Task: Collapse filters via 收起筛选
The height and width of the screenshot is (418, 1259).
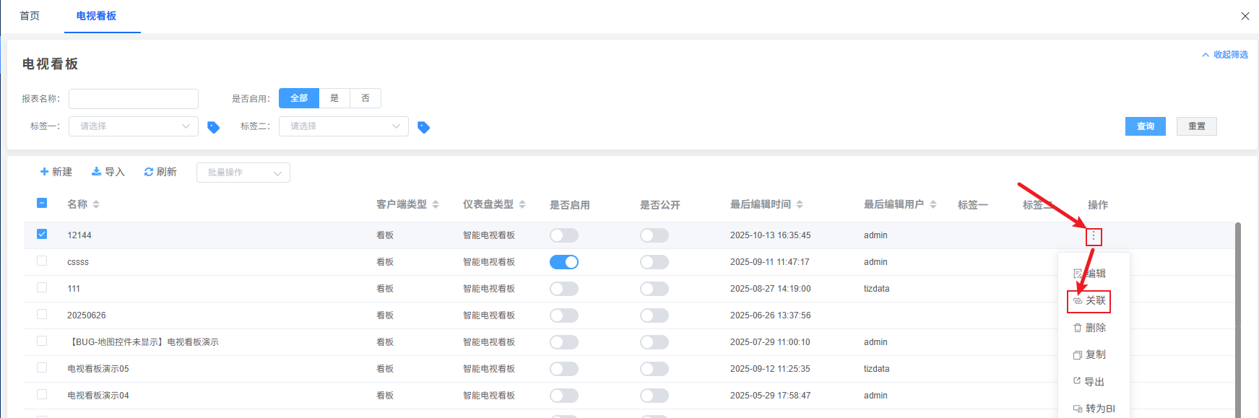Action: (1225, 55)
